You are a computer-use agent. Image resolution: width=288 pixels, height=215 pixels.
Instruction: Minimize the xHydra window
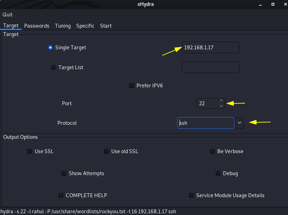coord(260,5)
